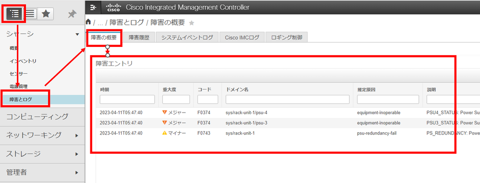Sort by the コード column header
The image size is (480, 183).
click(x=205, y=90)
